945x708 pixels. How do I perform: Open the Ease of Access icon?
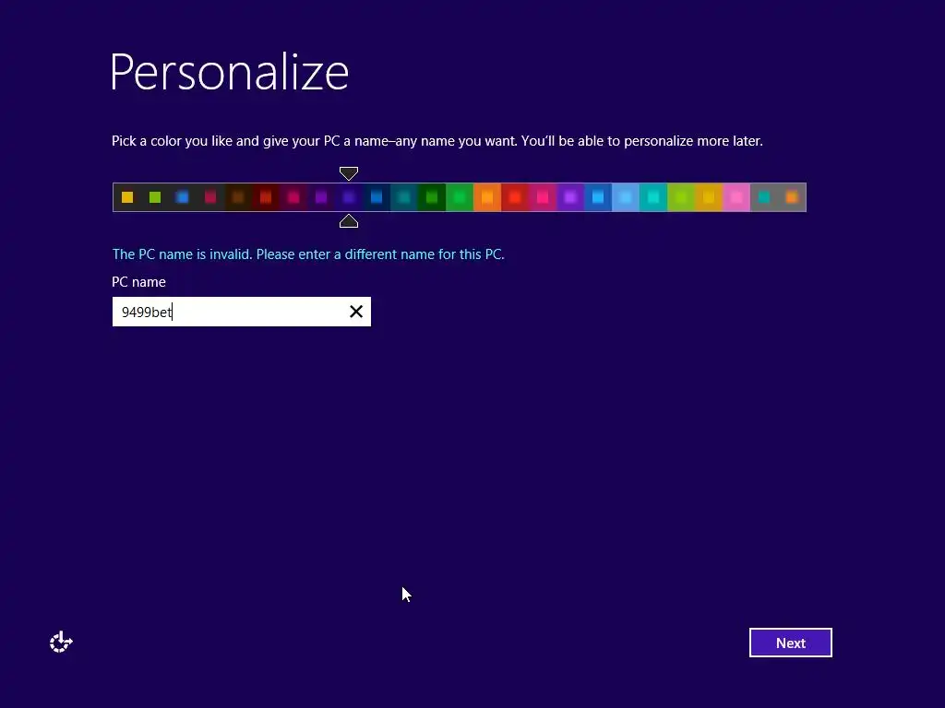click(x=61, y=643)
